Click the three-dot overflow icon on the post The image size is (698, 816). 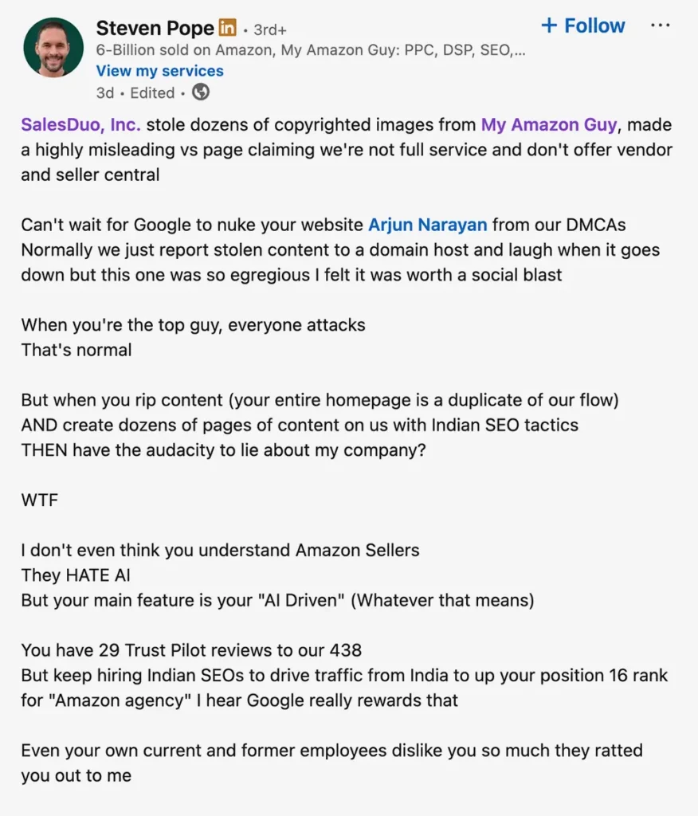click(x=661, y=25)
